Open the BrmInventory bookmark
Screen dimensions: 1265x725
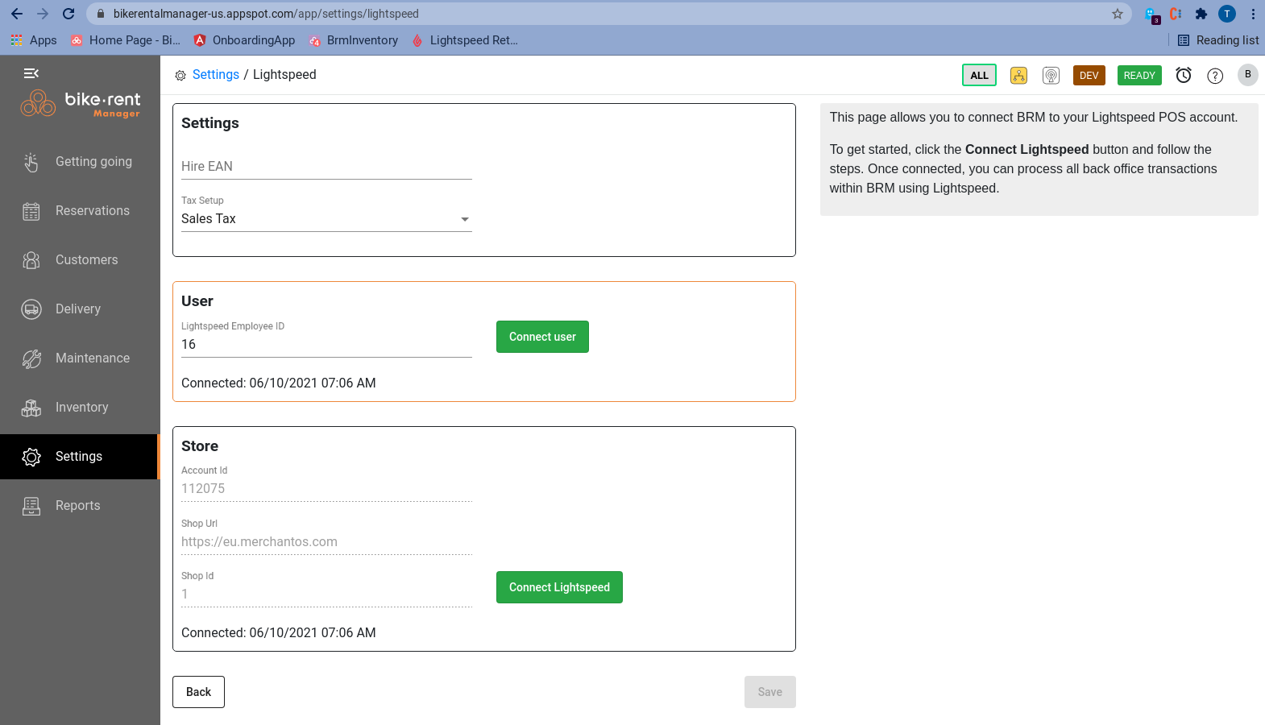tap(354, 40)
